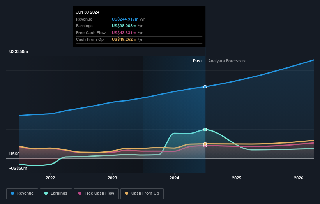Click the Earnings value US$98.008m in tooltip
This screenshot has height=204, width=320.
124,26
